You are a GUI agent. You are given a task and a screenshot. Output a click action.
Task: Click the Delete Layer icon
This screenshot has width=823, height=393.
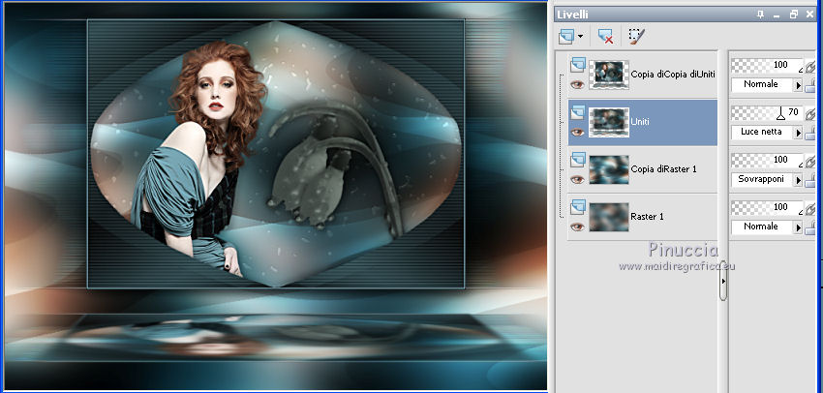606,36
